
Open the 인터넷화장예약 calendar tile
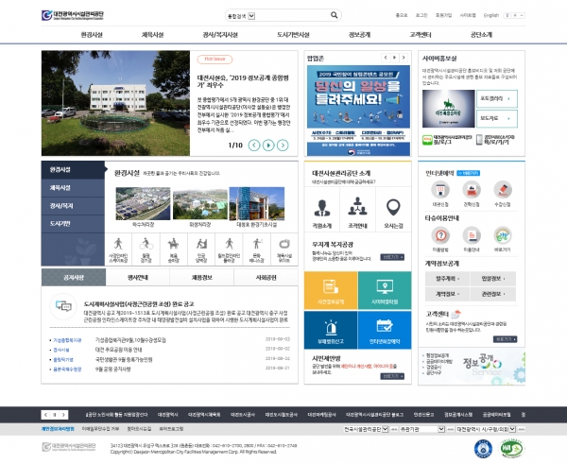click(x=385, y=326)
